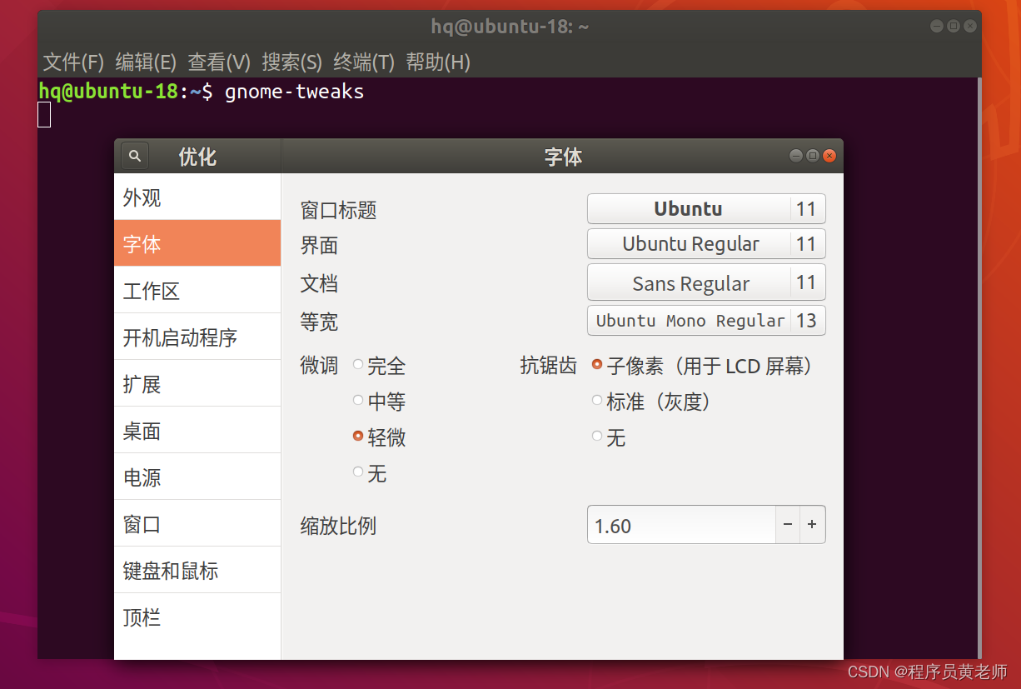Maximize the Tweaks window
The width and height of the screenshot is (1021, 689).
pos(813,156)
